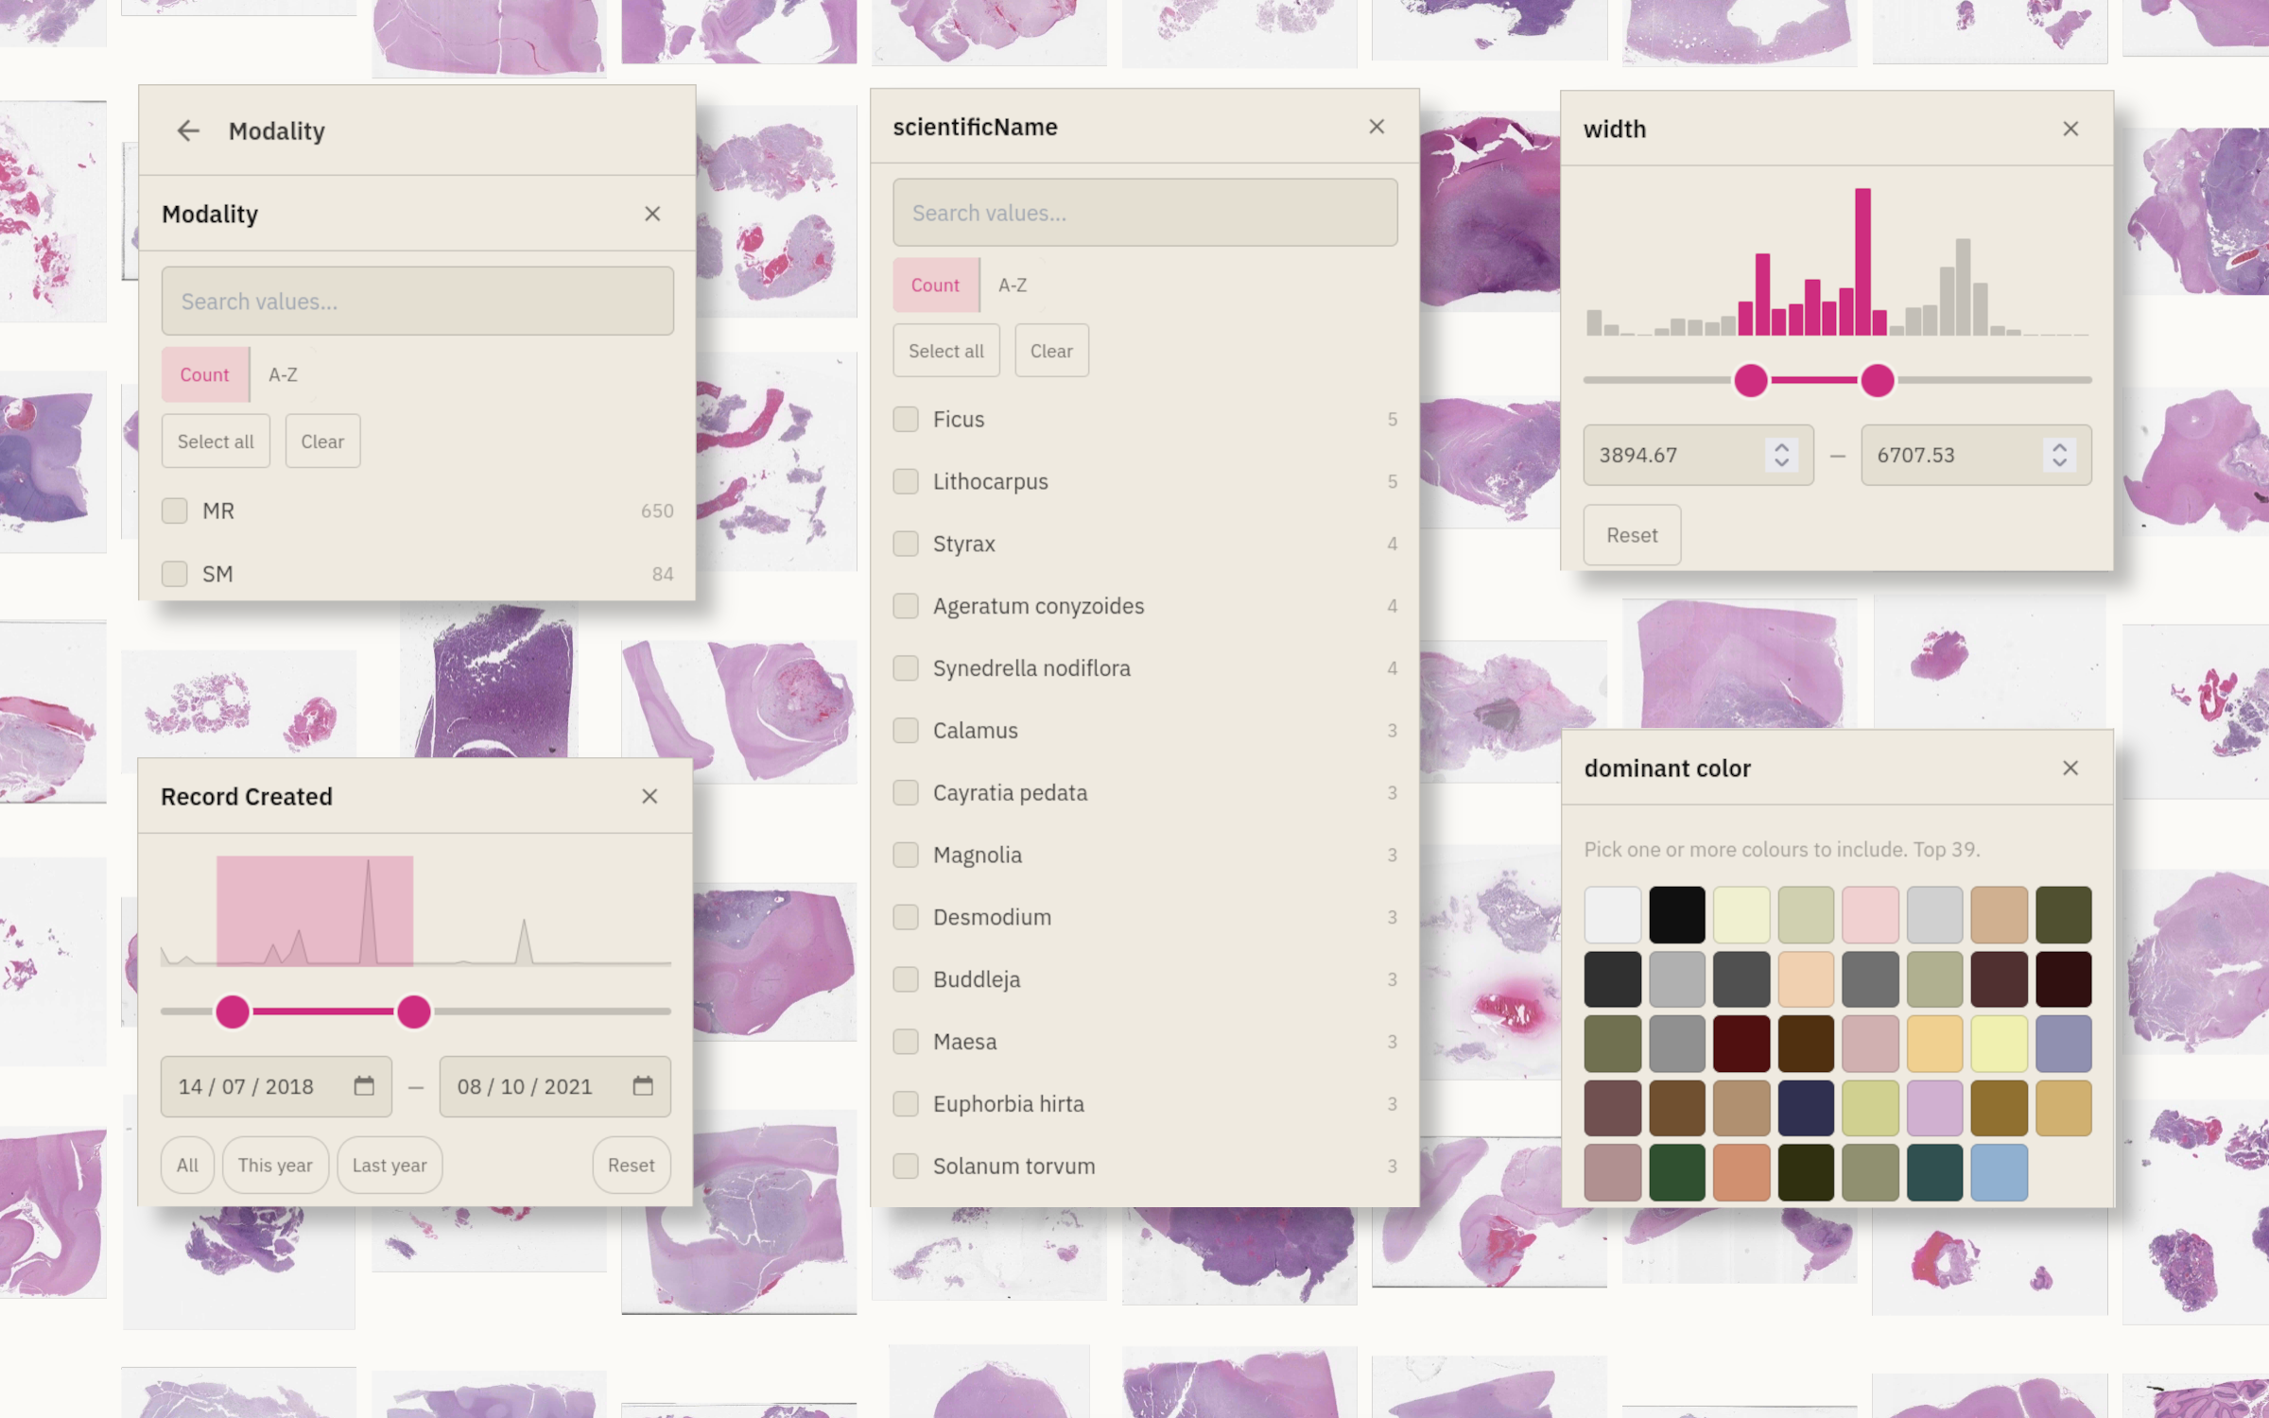Sort scientificName values A-Z
Image resolution: width=2269 pixels, height=1418 pixels.
click(1013, 285)
